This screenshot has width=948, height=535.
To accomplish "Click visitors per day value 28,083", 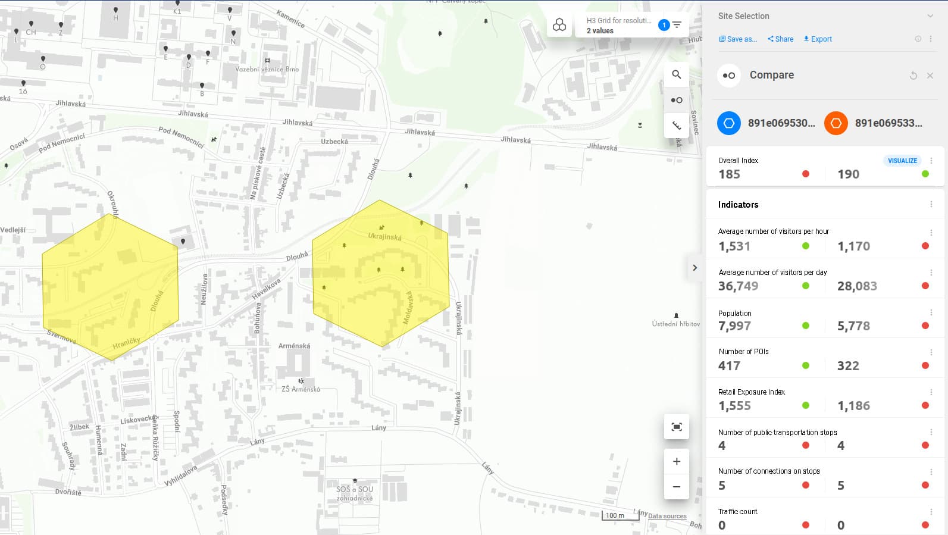I will point(857,286).
